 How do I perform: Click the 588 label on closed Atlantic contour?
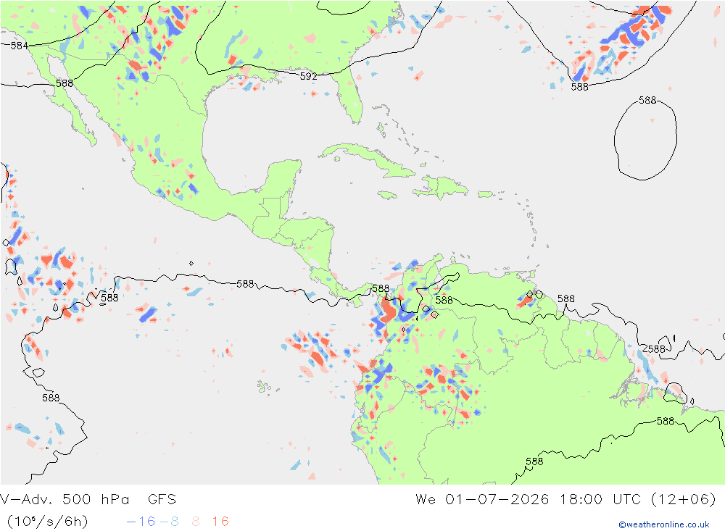coord(647,100)
